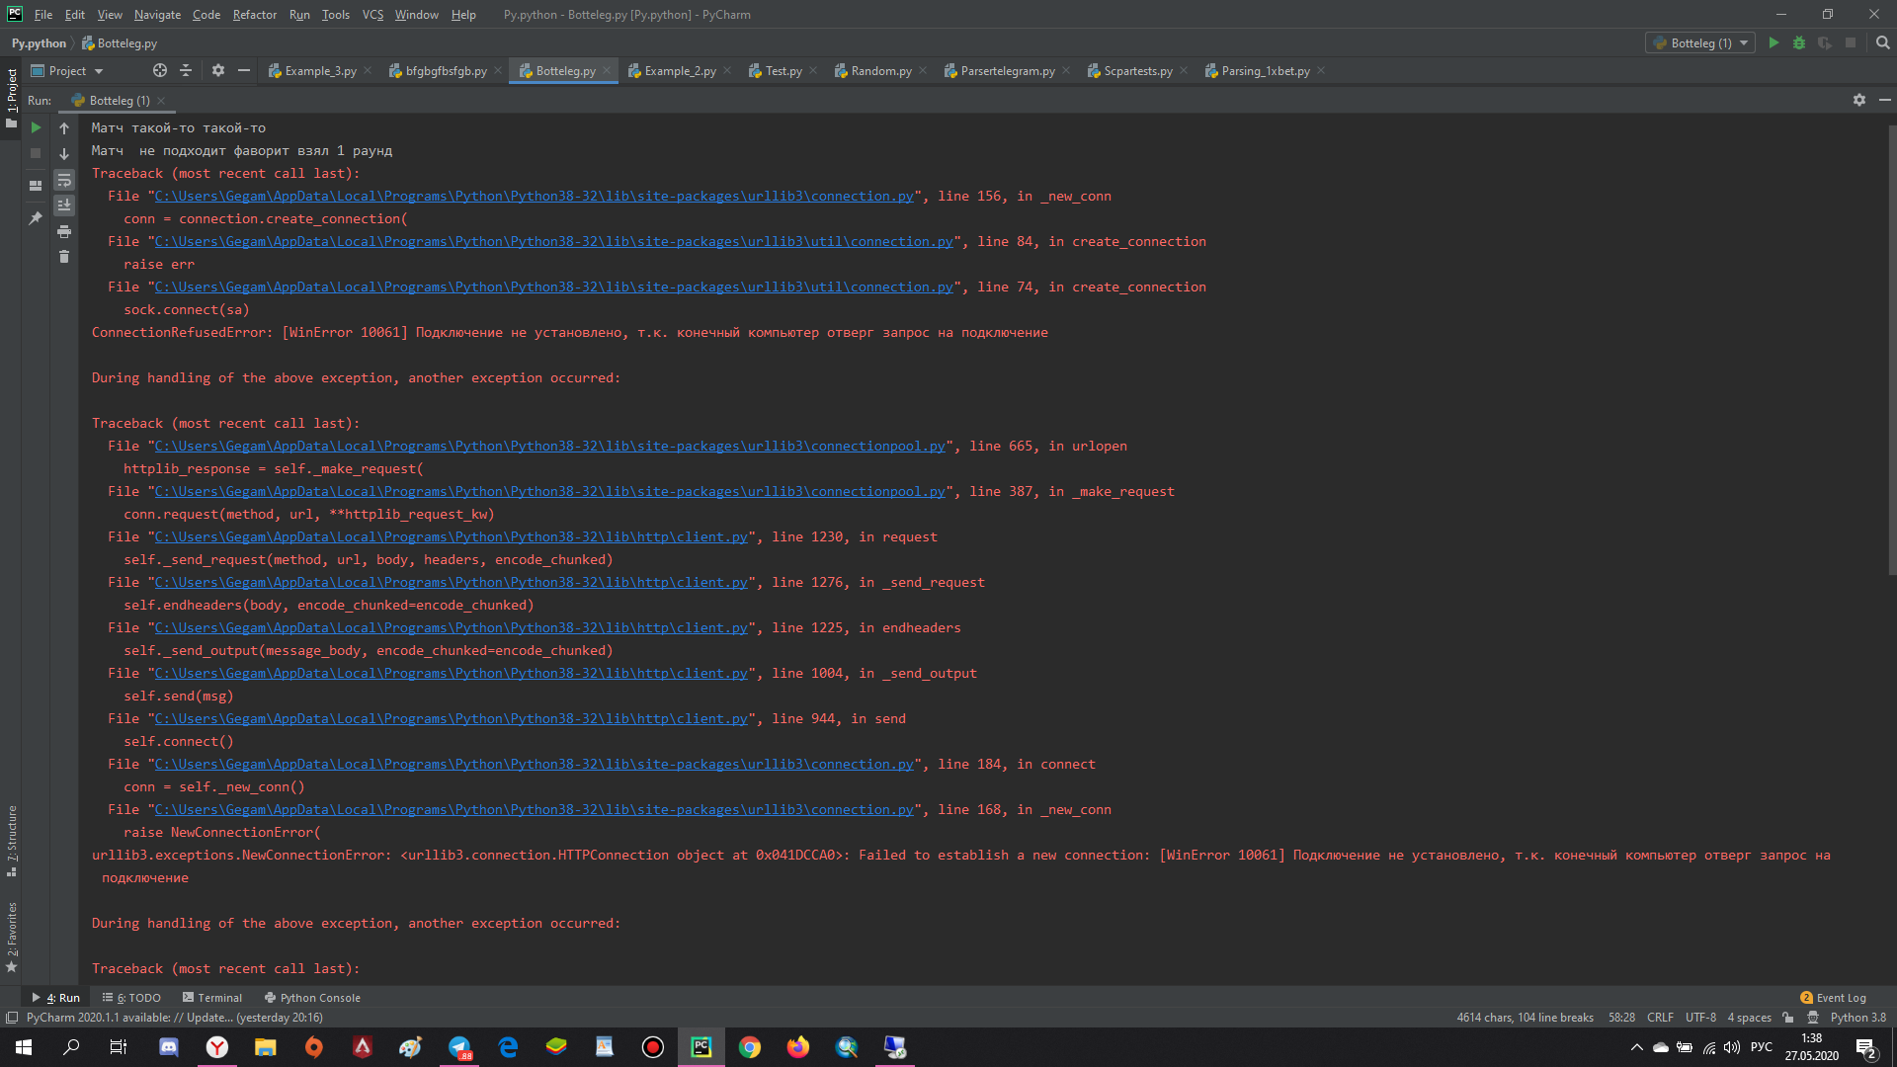Toggle tool window buttons icon at bottom-left corner
1897x1067 pixels.
pos(11,1018)
